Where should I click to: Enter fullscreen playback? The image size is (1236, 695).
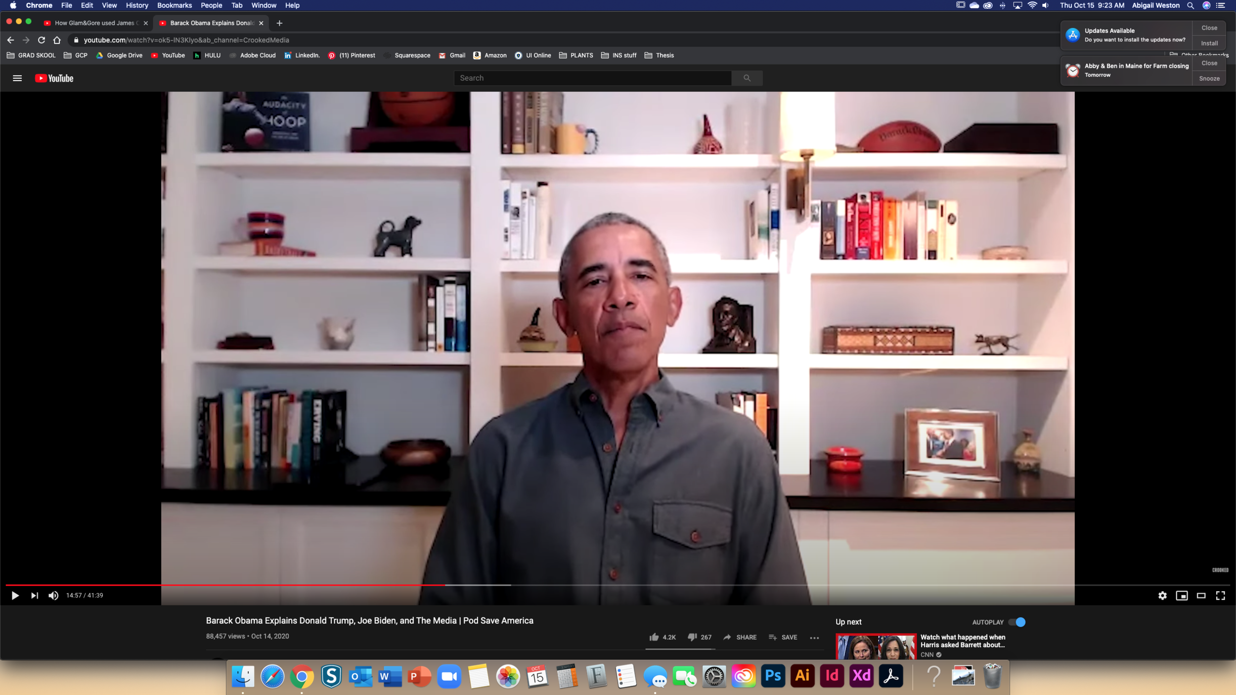1221,595
